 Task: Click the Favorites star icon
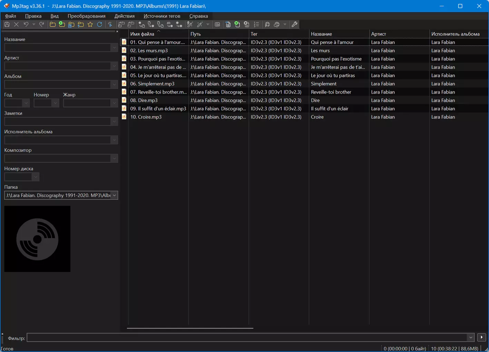pyautogui.click(x=90, y=25)
